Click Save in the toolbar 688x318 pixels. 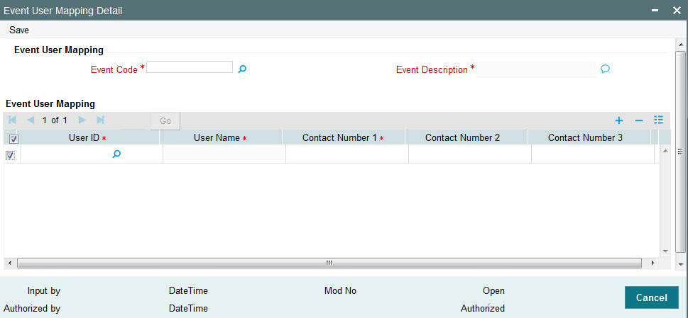19,30
